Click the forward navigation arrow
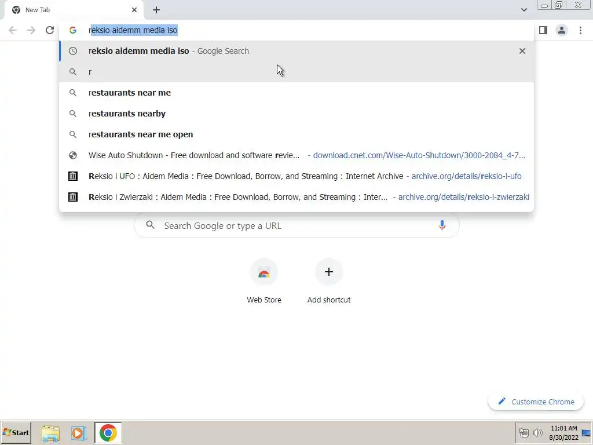The height and width of the screenshot is (445, 593). (31, 30)
